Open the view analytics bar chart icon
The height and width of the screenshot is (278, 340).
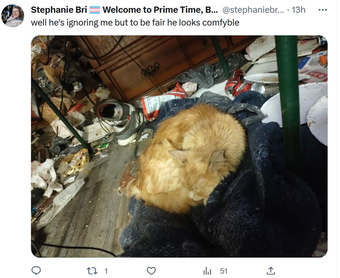[207, 271]
